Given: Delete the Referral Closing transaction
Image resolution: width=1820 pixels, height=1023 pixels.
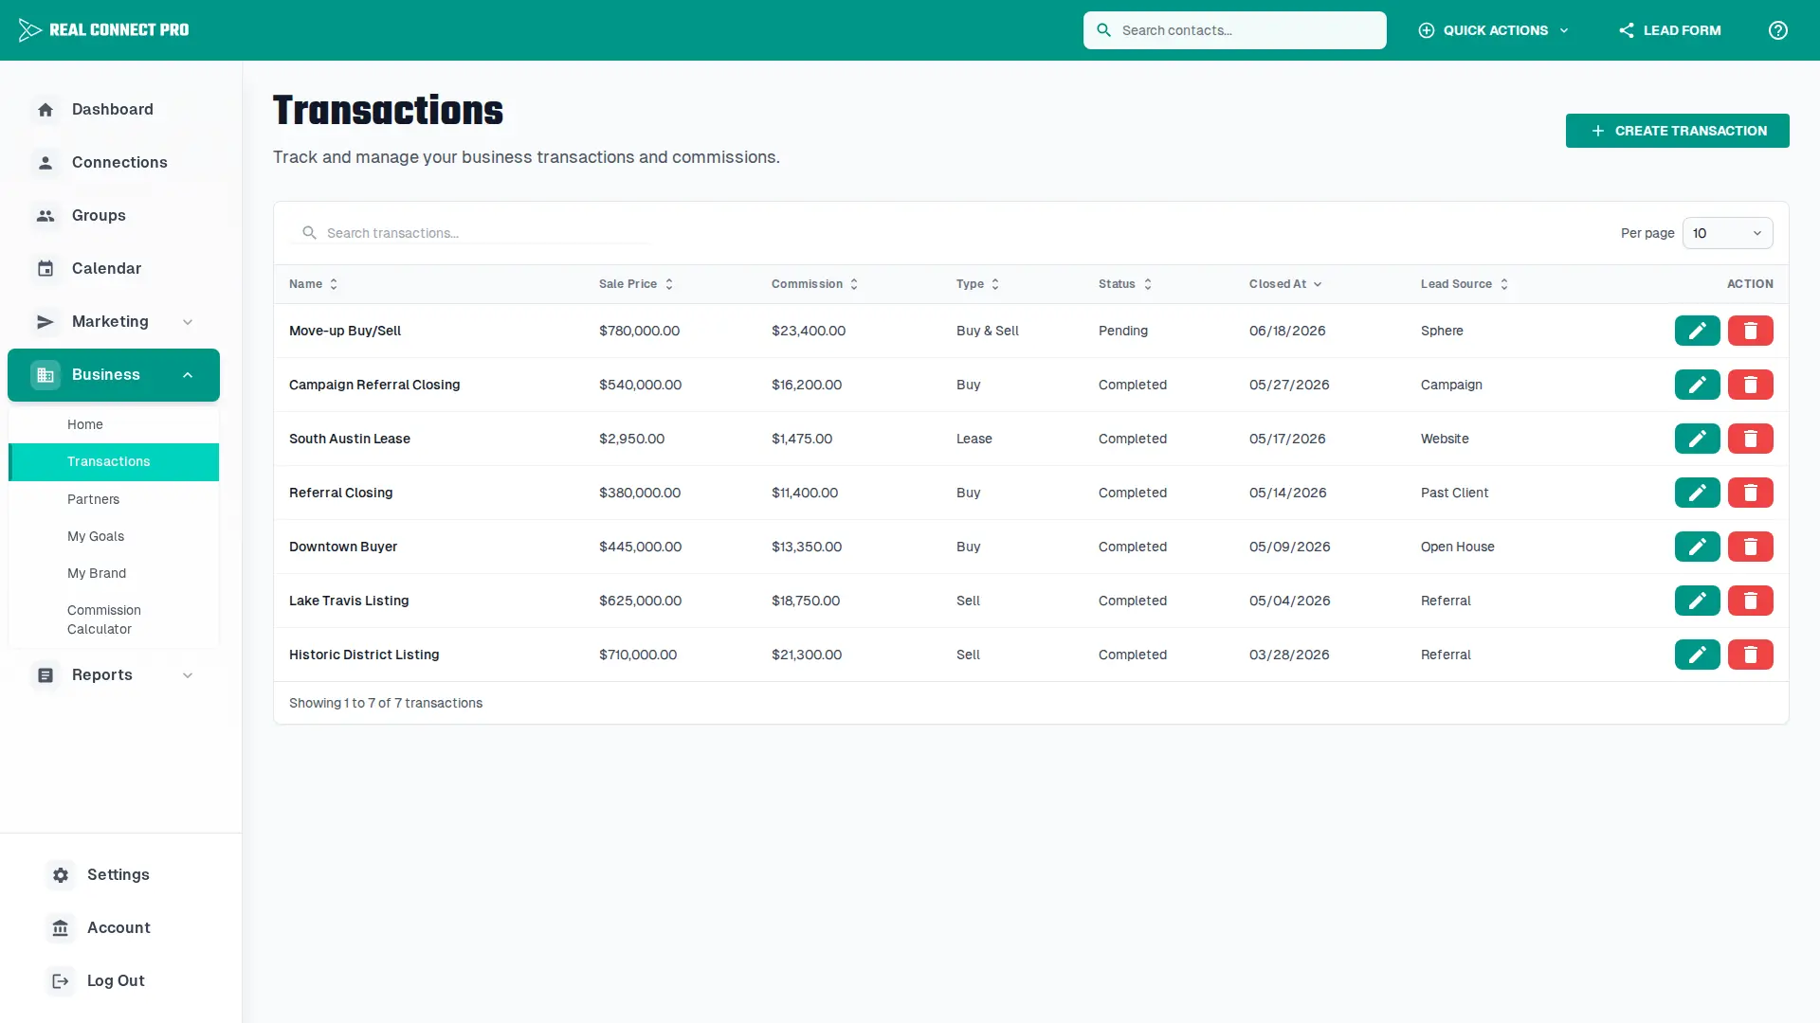Looking at the screenshot, I should (x=1750, y=493).
